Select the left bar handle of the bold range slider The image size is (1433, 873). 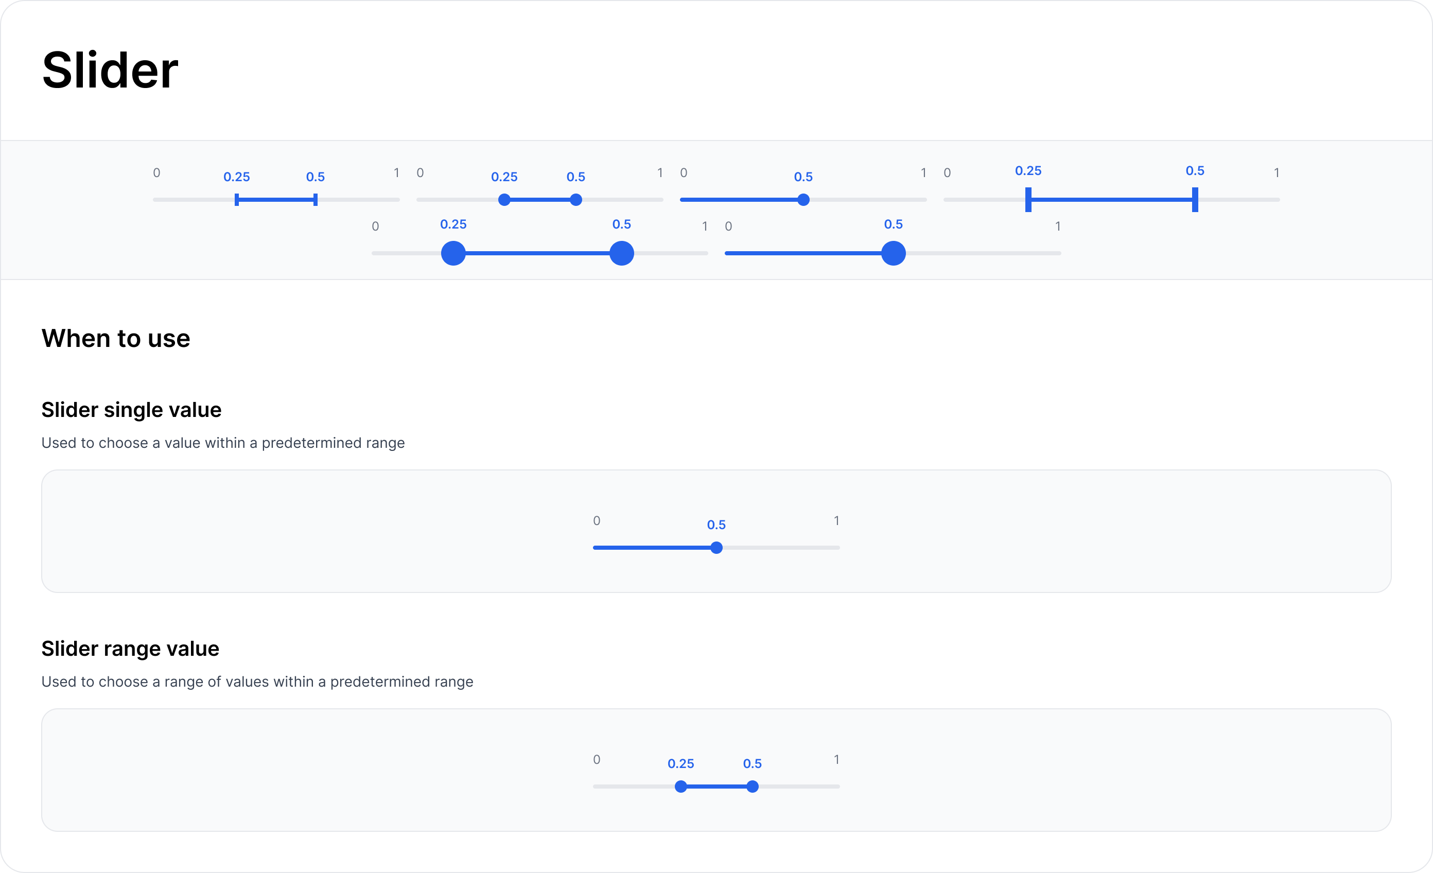point(1027,200)
